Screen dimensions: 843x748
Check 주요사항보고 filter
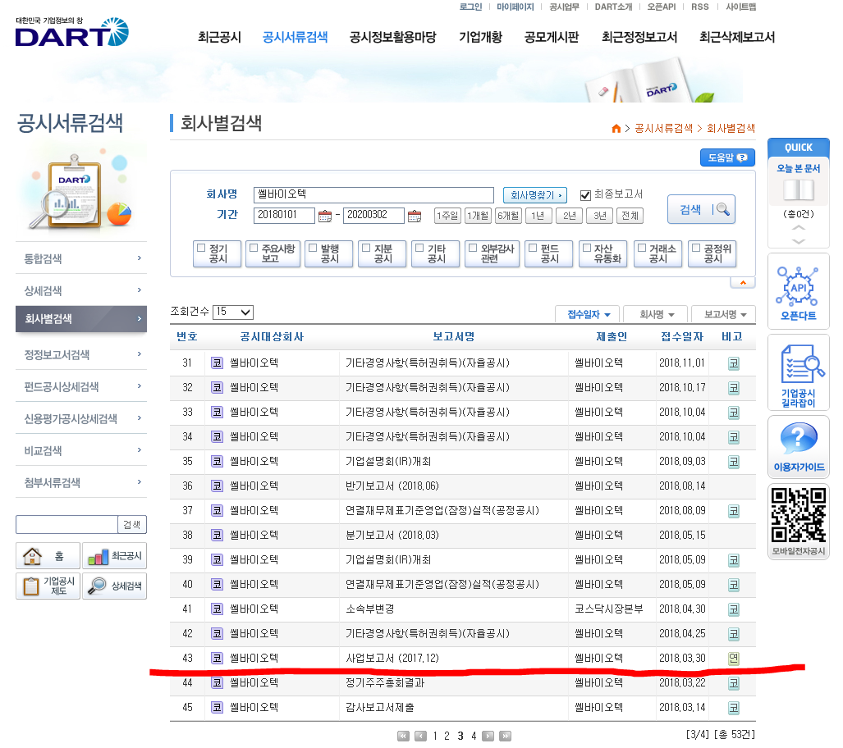[x=254, y=249]
